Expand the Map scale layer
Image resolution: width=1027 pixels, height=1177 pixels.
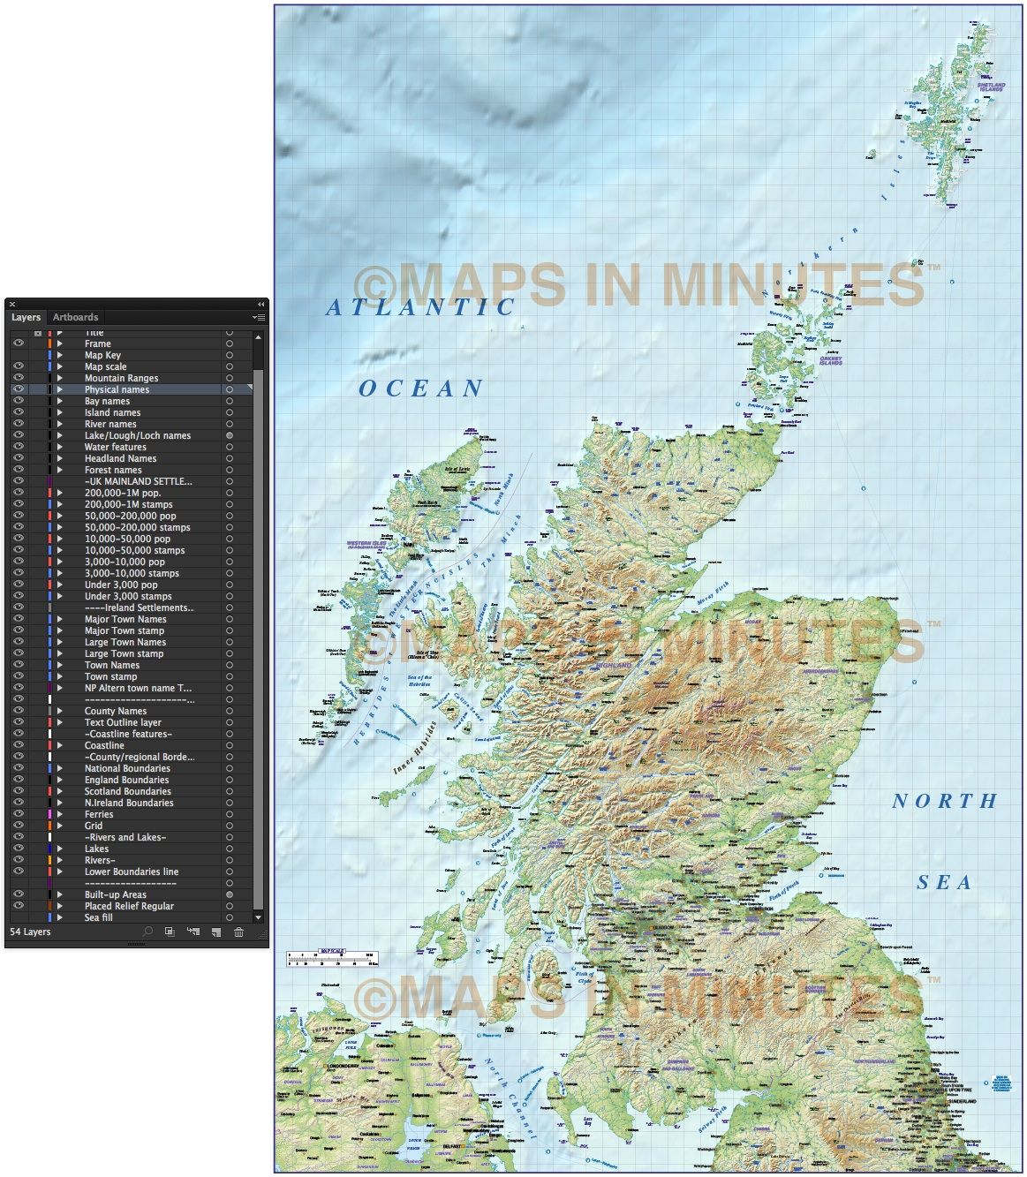pos(60,366)
